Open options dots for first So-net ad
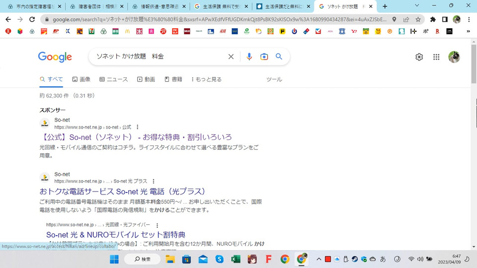 point(138,127)
